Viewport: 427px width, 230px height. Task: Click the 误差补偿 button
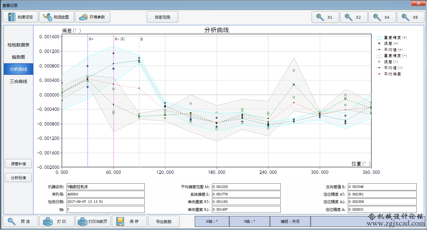18,164
